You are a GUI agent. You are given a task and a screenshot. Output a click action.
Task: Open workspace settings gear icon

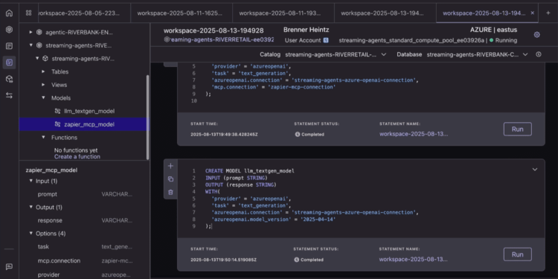pos(536,34)
